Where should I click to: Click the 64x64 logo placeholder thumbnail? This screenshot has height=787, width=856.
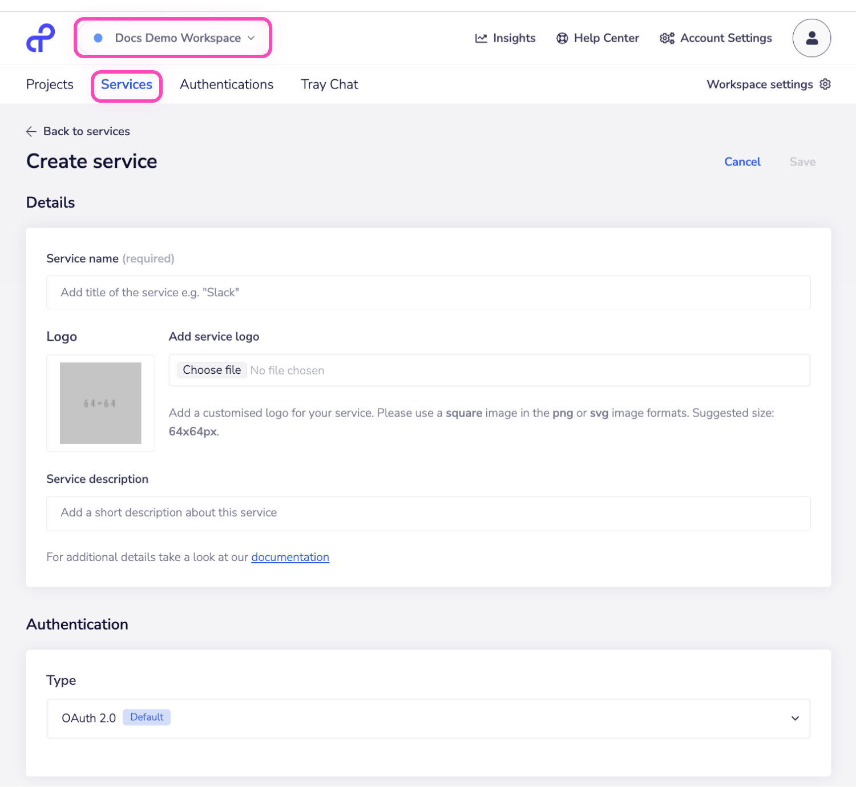click(x=100, y=403)
